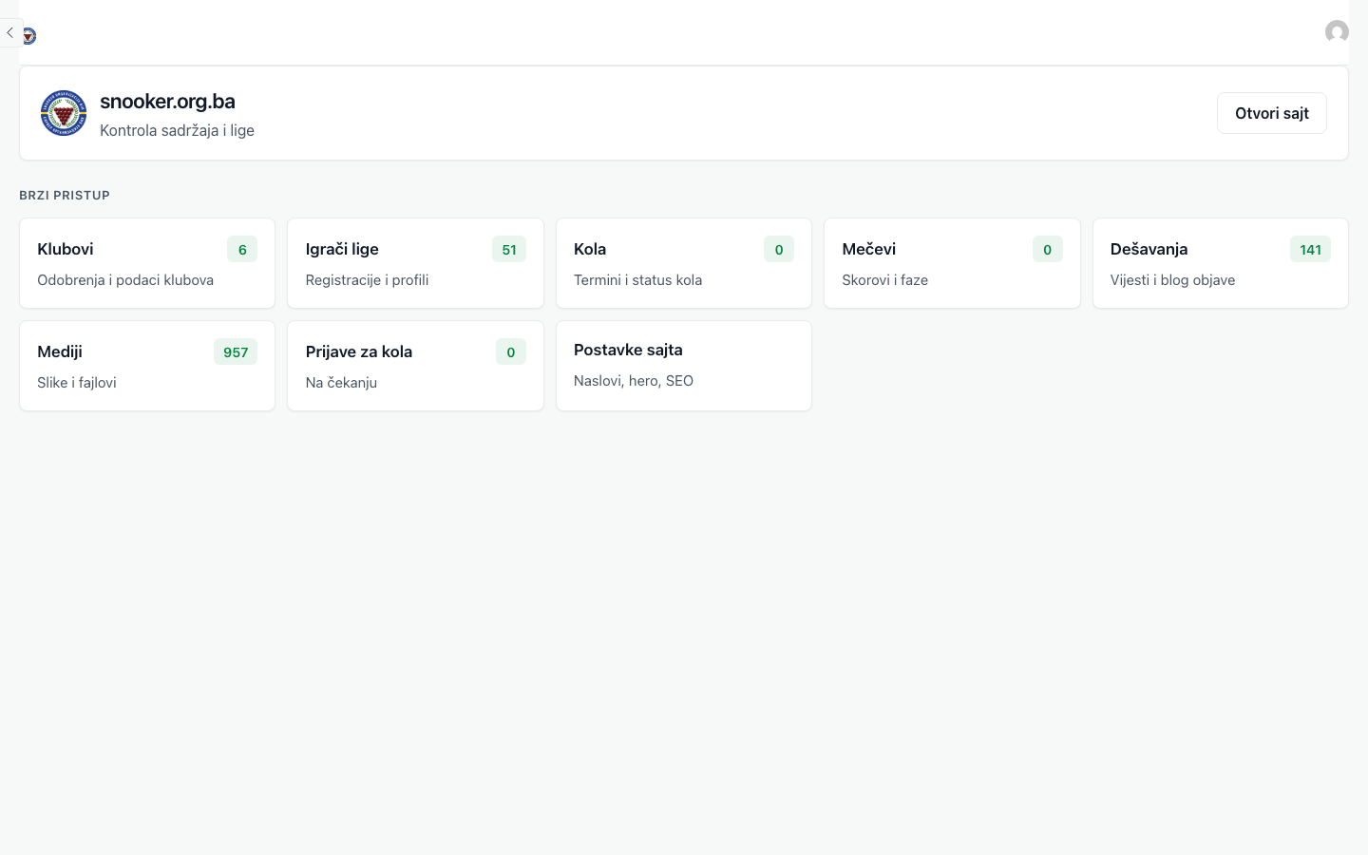Click the 'Kontrola sadržaja i lige' subtitle
Viewport: 1368px width, 855px height.
click(177, 130)
